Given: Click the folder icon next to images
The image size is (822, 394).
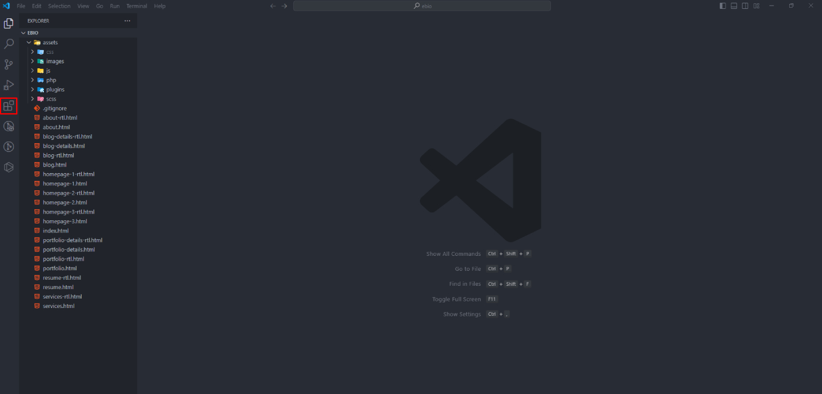Looking at the screenshot, I should tap(41, 61).
